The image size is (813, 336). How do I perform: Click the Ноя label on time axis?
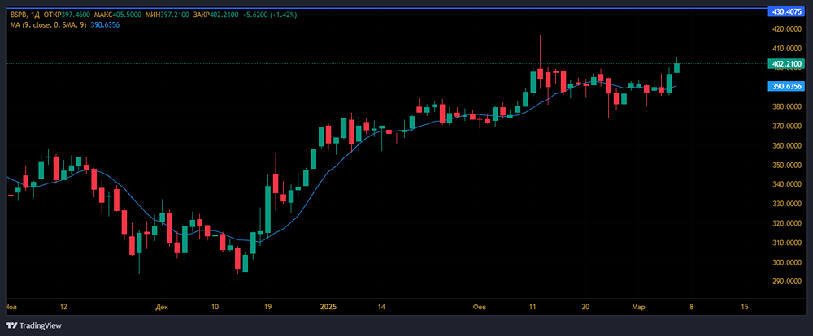pos(11,307)
